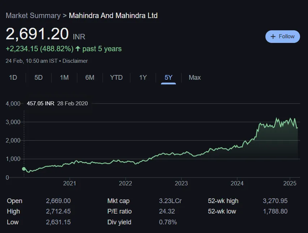This screenshot has width=308, height=233.
Task: Open the Disclaimer link
Action: point(75,61)
